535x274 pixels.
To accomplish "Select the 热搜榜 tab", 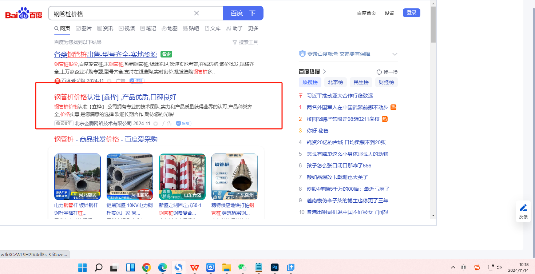I will (310, 82).
